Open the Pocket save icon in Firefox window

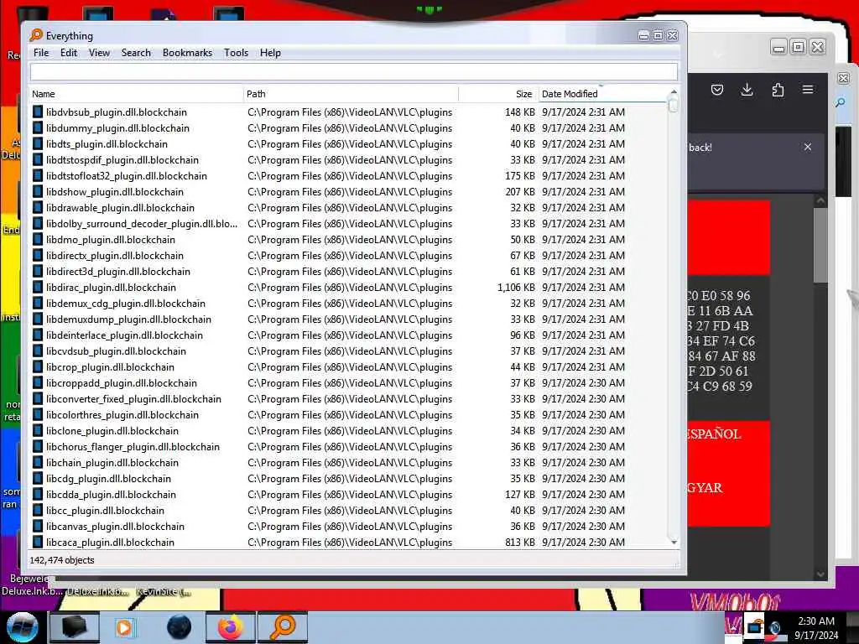tap(717, 90)
